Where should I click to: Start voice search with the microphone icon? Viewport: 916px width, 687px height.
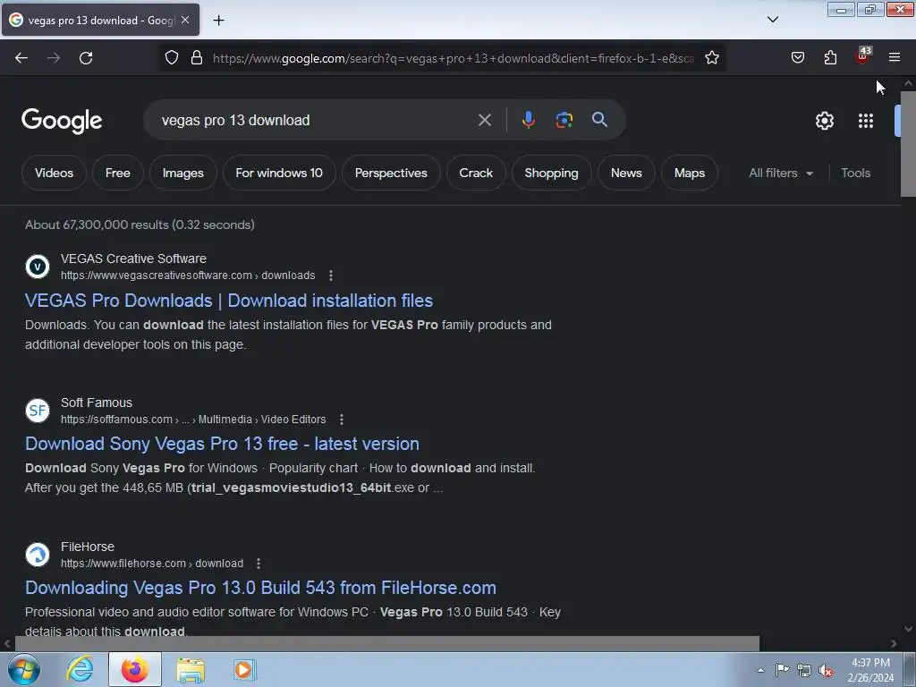click(528, 120)
